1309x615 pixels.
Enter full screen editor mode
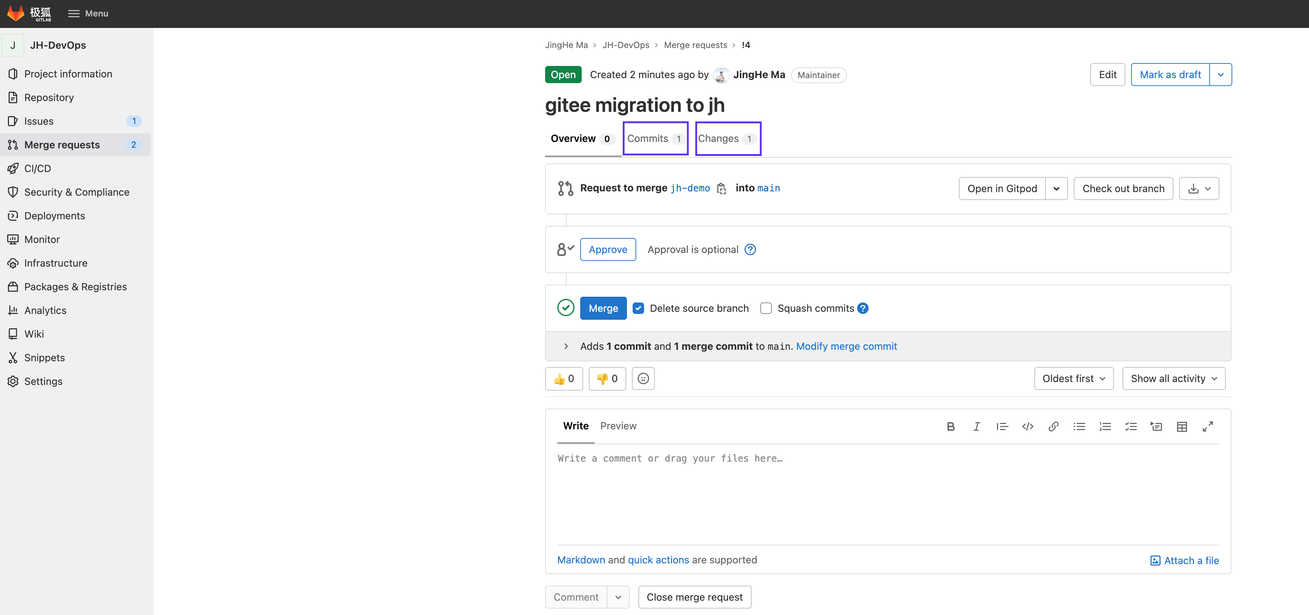click(1208, 426)
